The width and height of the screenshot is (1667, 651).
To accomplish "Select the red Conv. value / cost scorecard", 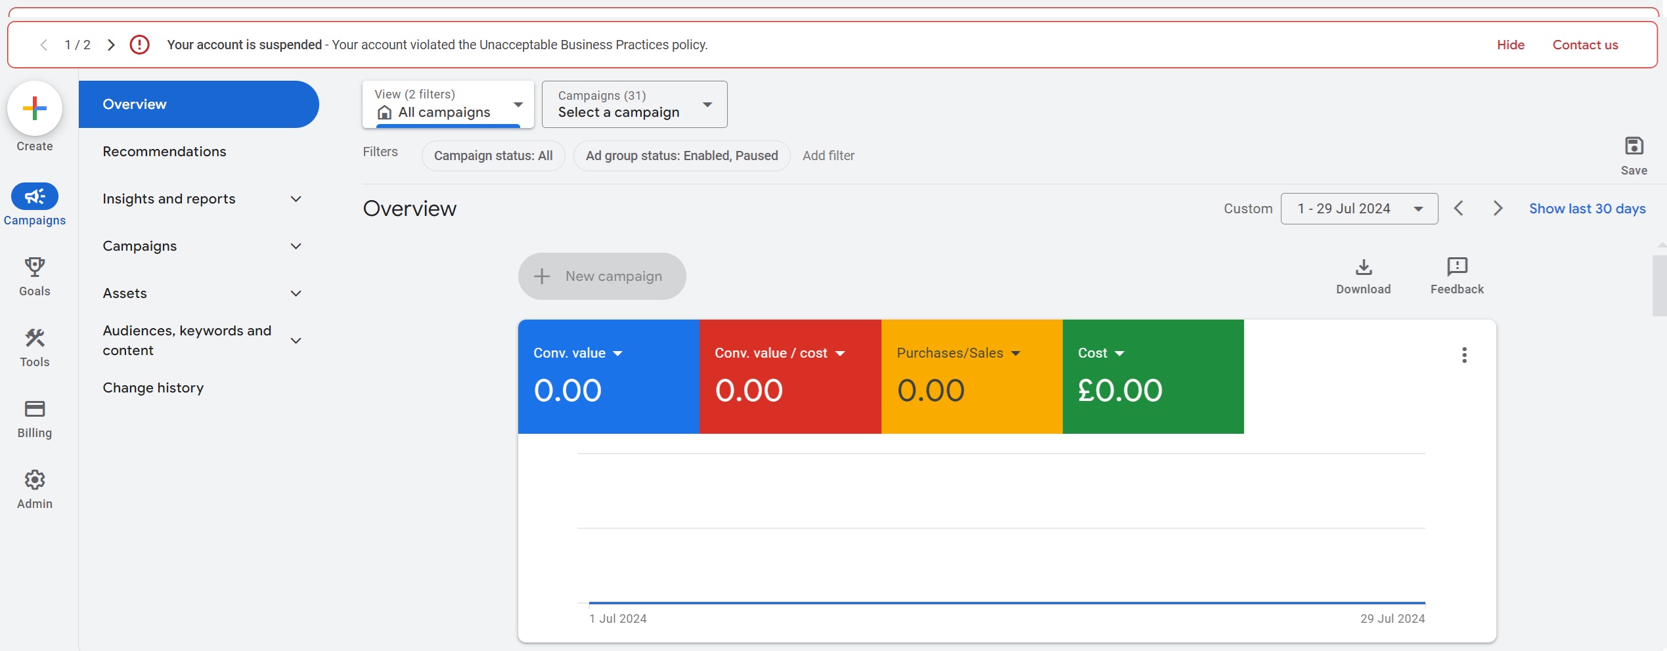I will 790,377.
